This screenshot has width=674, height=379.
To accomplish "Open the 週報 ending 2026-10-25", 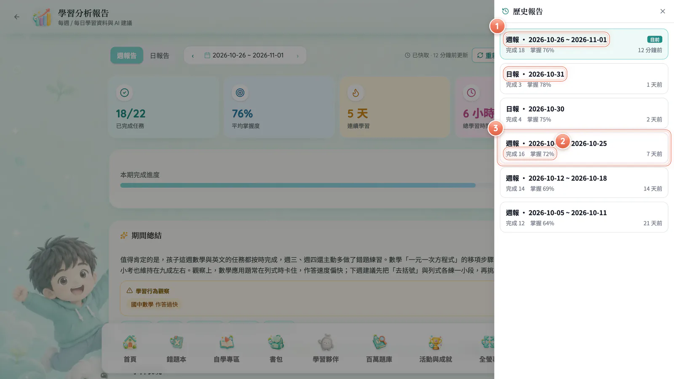I will pyautogui.click(x=584, y=148).
